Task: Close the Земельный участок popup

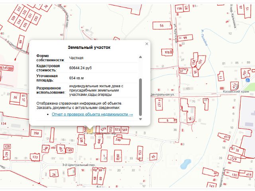Action: tap(147, 44)
